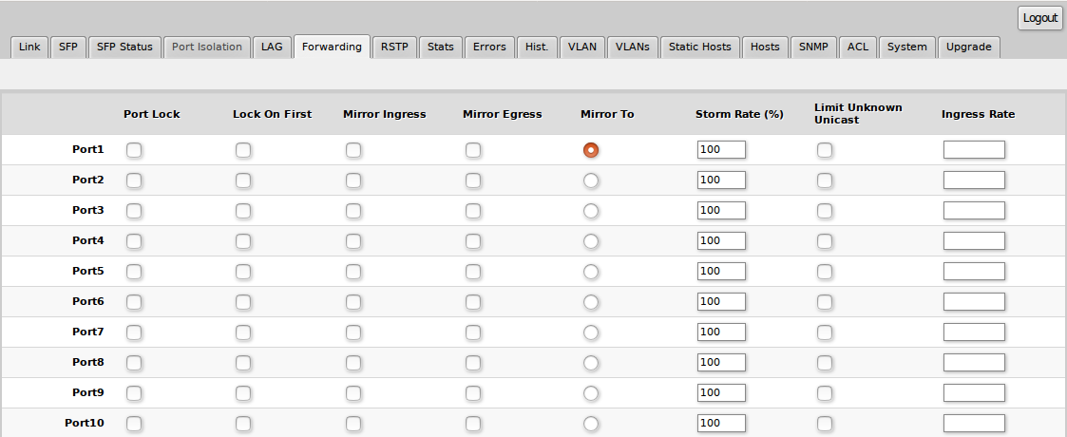Choose Port9 as Mirror To target
1067x437 pixels.
(x=591, y=393)
